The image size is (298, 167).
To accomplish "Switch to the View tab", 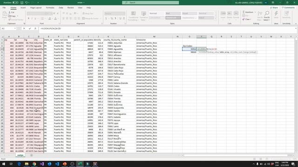I will click(x=80, y=8).
